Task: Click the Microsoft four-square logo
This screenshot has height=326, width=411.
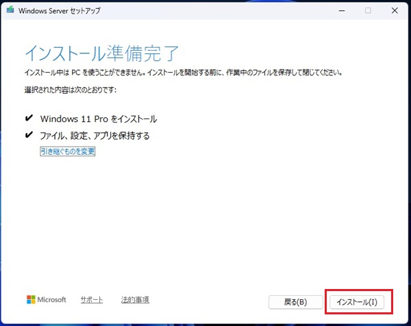Action: pyautogui.click(x=31, y=300)
